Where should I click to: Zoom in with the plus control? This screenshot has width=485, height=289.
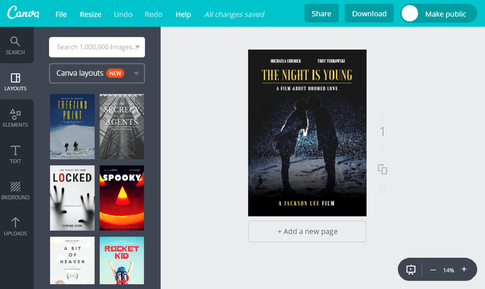[x=464, y=269]
